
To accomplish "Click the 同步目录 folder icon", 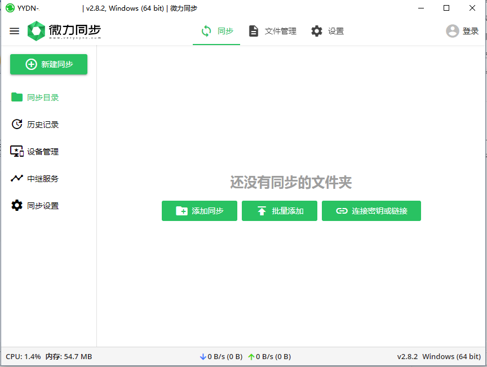I will point(17,98).
